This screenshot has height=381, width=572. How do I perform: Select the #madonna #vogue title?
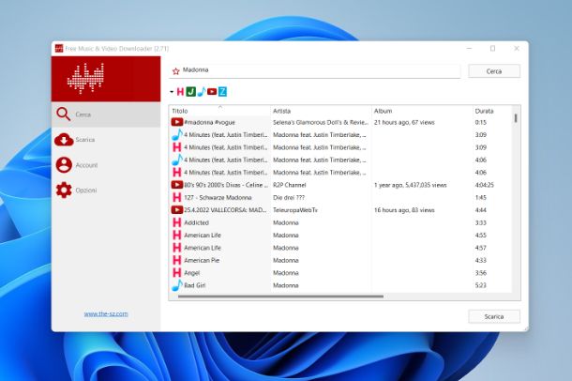209,122
